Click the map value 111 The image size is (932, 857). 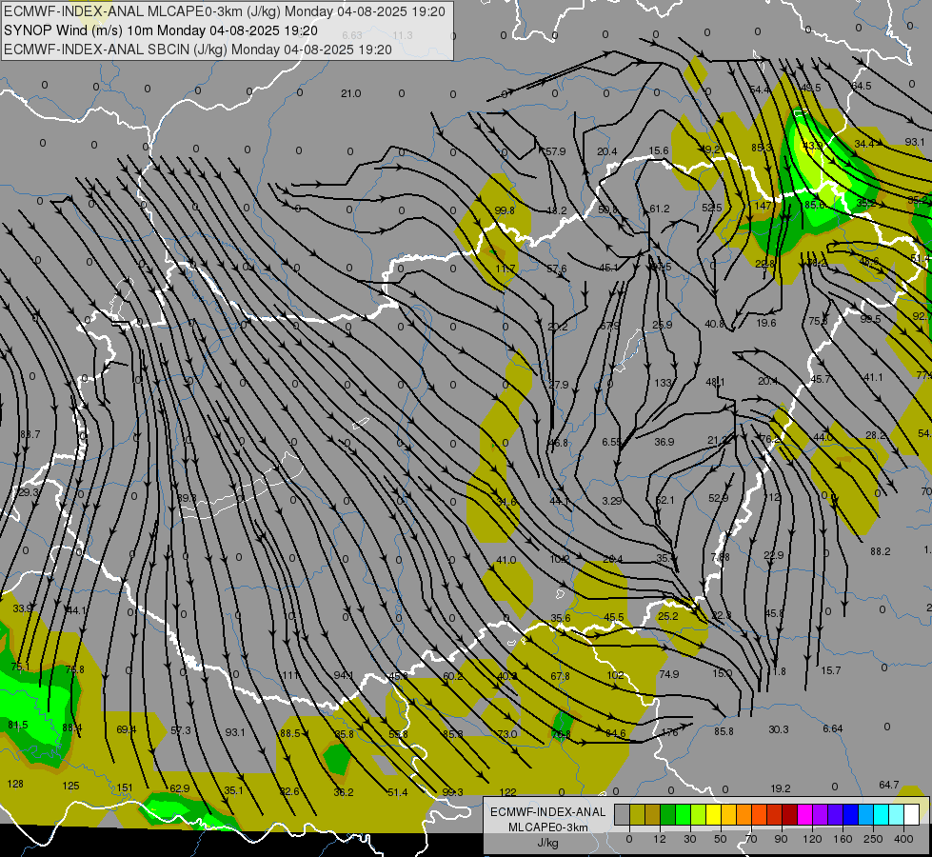[x=290, y=675]
